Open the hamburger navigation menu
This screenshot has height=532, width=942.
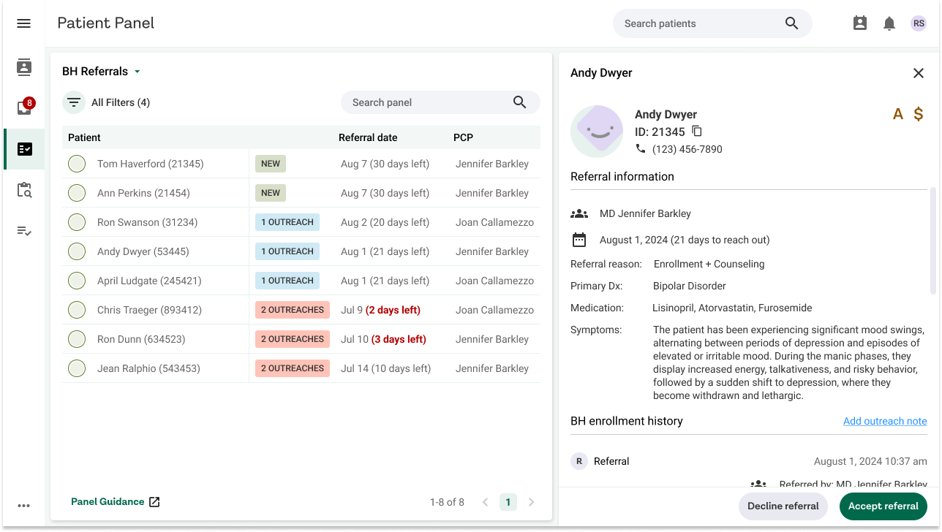coord(23,23)
